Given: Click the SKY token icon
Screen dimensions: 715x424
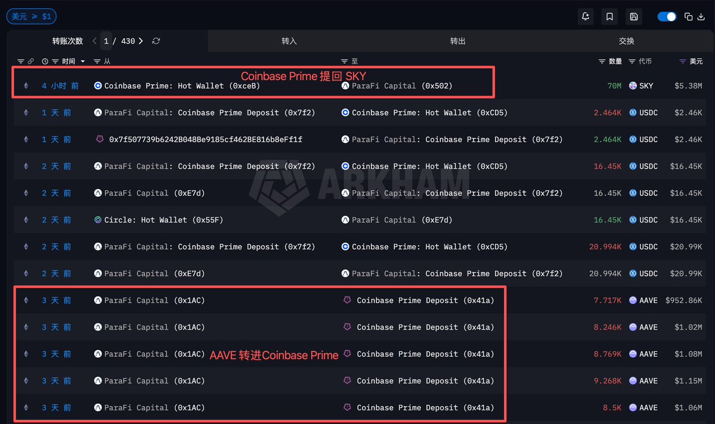Looking at the screenshot, I should [x=633, y=86].
